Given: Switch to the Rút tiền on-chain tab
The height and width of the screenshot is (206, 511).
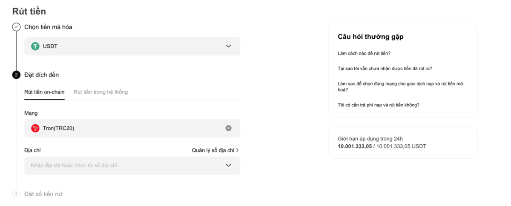Looking at the screenshot, I should [x=44, y=92].
